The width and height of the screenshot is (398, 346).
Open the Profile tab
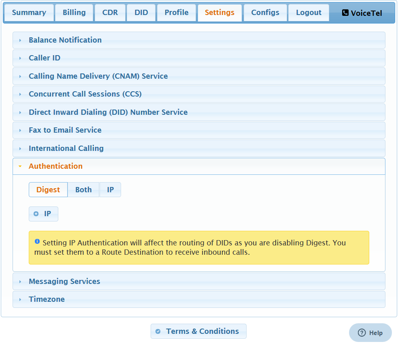point(177,13)
